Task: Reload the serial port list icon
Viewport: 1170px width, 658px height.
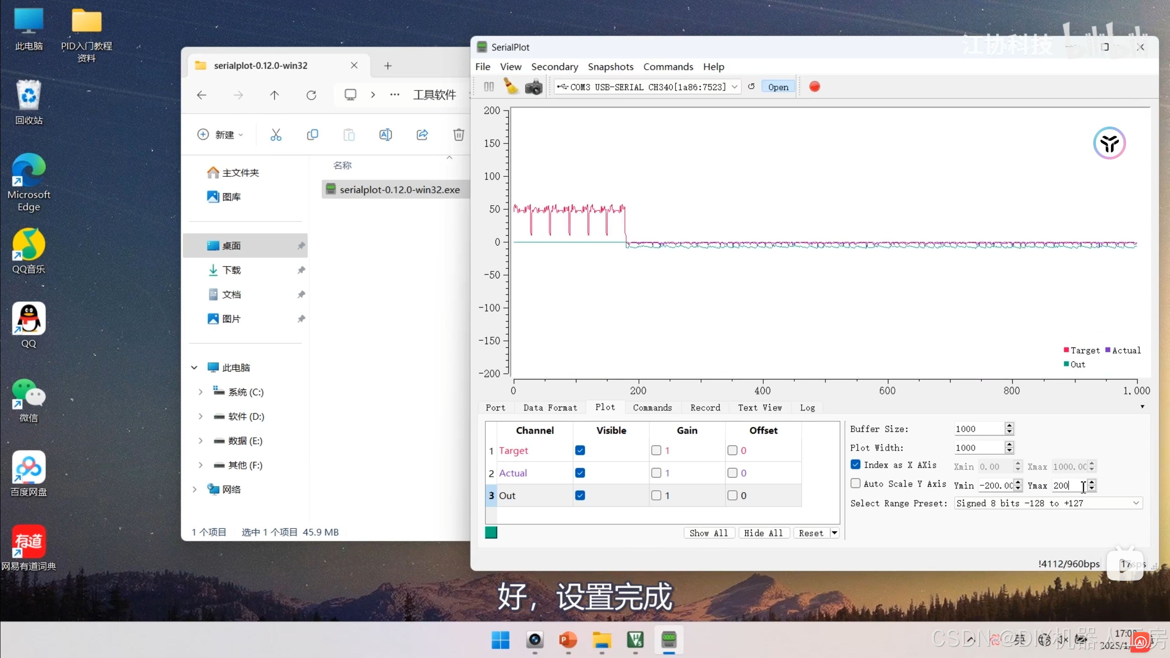Action: 751,86
